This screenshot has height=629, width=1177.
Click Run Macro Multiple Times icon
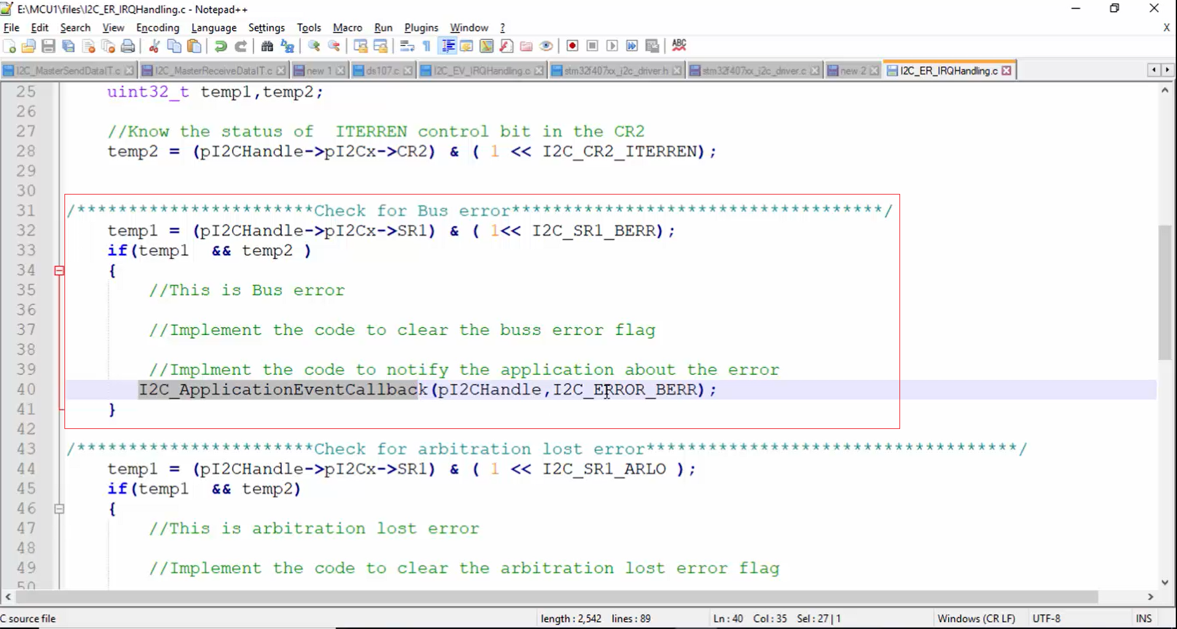pos(632,46)
